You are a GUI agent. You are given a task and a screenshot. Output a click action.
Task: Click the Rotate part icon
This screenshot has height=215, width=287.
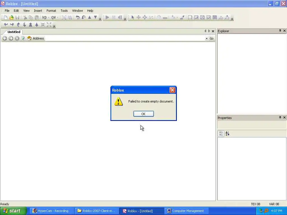(78, 18)
